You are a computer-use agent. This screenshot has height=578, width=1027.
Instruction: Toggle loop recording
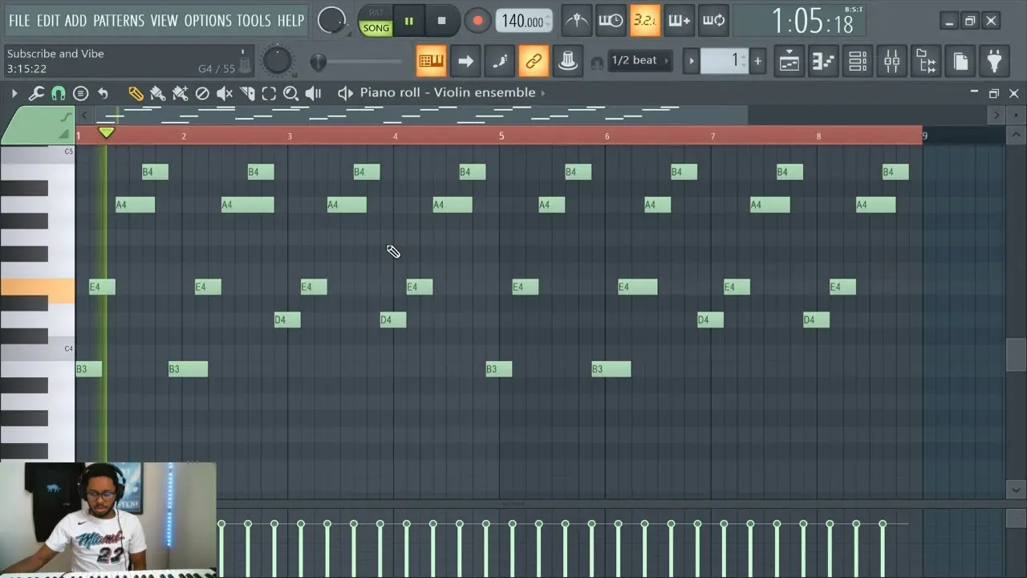click(x=713, y=21)
